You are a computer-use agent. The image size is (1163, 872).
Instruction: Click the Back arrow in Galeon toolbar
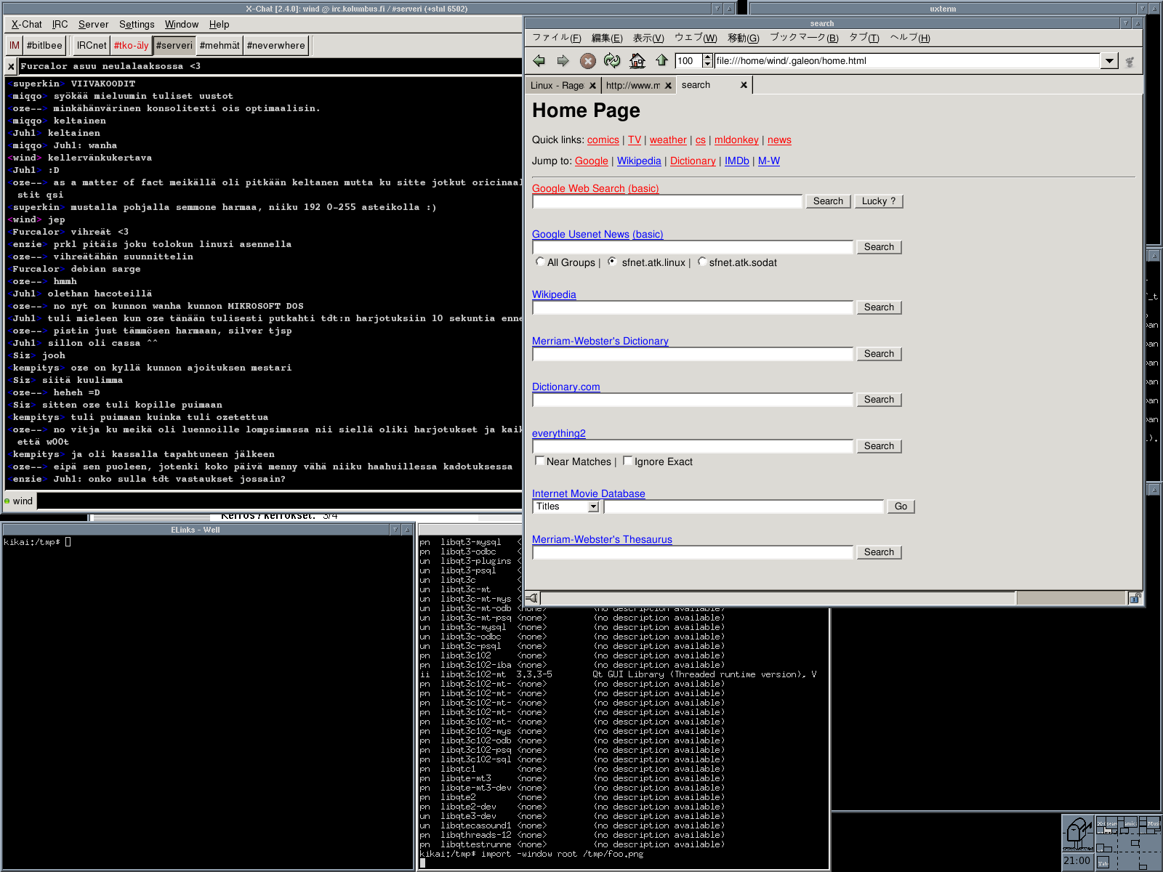[539, 61]
